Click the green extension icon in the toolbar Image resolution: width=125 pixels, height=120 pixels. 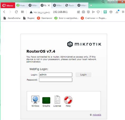(105, 12)
